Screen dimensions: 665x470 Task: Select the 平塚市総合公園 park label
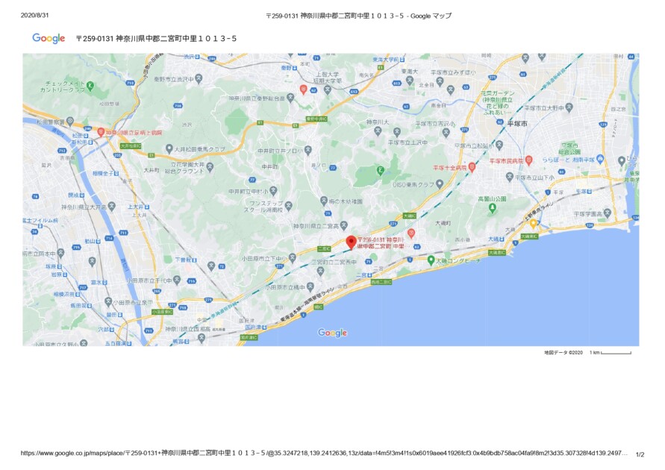tap(569, 148)
